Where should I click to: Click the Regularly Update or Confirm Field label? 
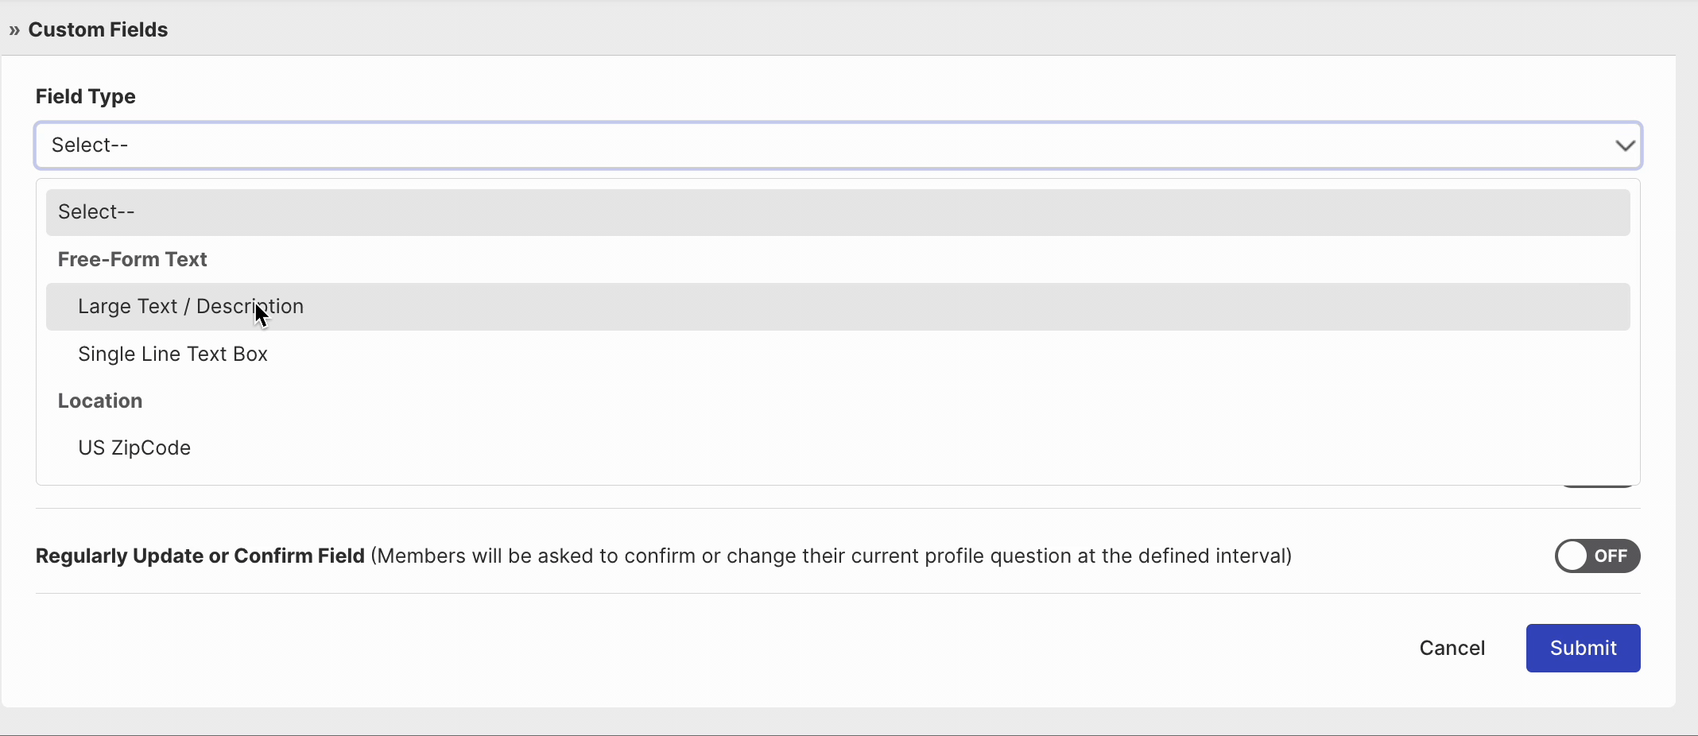pos(200,556)
